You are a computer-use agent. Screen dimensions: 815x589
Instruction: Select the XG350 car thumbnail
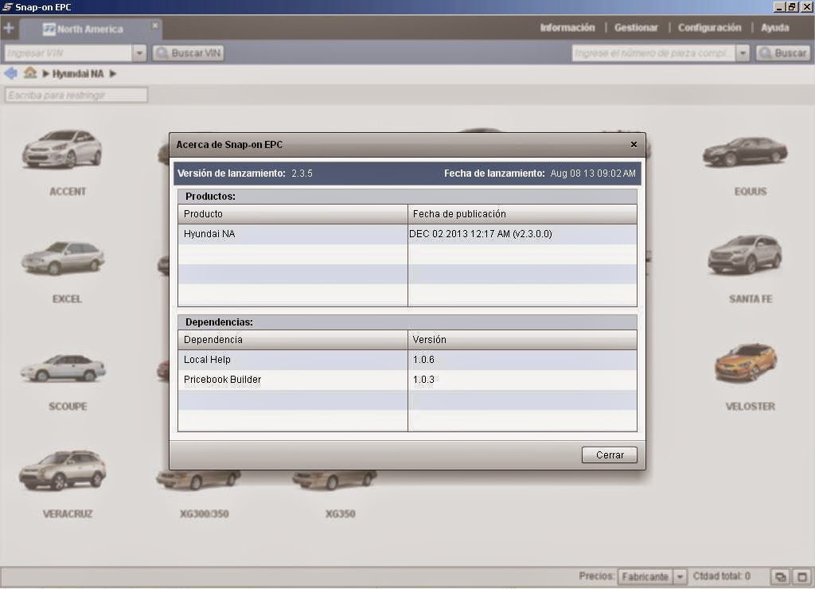[x=335, y=480]
